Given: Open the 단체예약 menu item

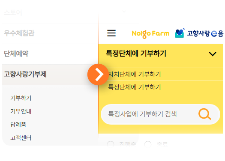Looking at the screenshot, I should click(16, 54).
